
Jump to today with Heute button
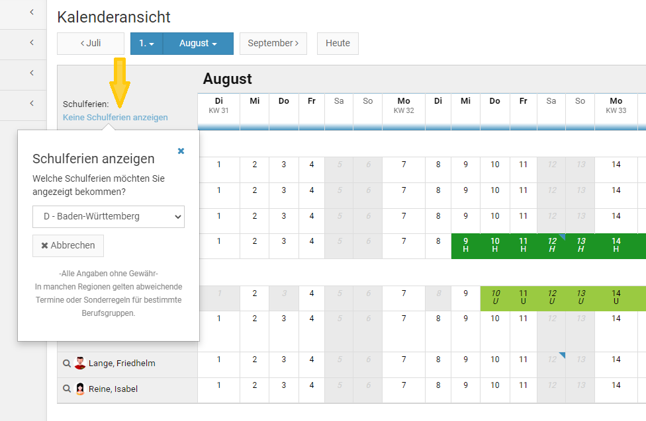pyautogui.click(x=338, y=44)
